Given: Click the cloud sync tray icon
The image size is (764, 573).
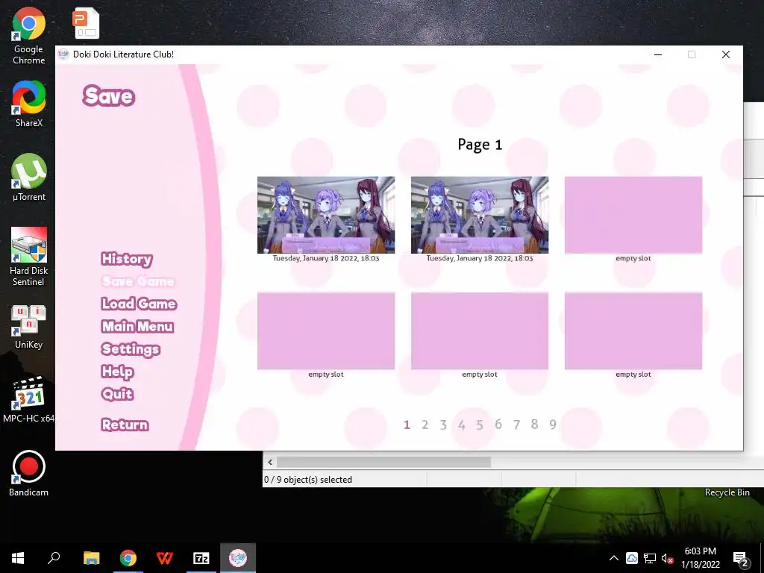Looking at the screenshot, I should (631, 558).
